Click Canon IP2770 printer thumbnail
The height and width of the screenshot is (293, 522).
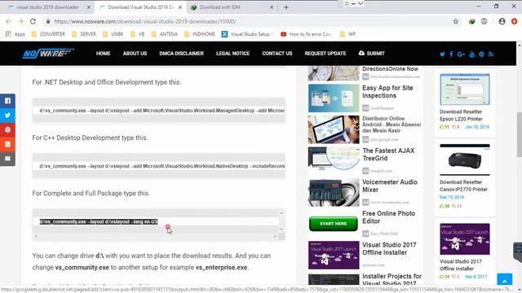pyautogui.click(x=465, y=160)
